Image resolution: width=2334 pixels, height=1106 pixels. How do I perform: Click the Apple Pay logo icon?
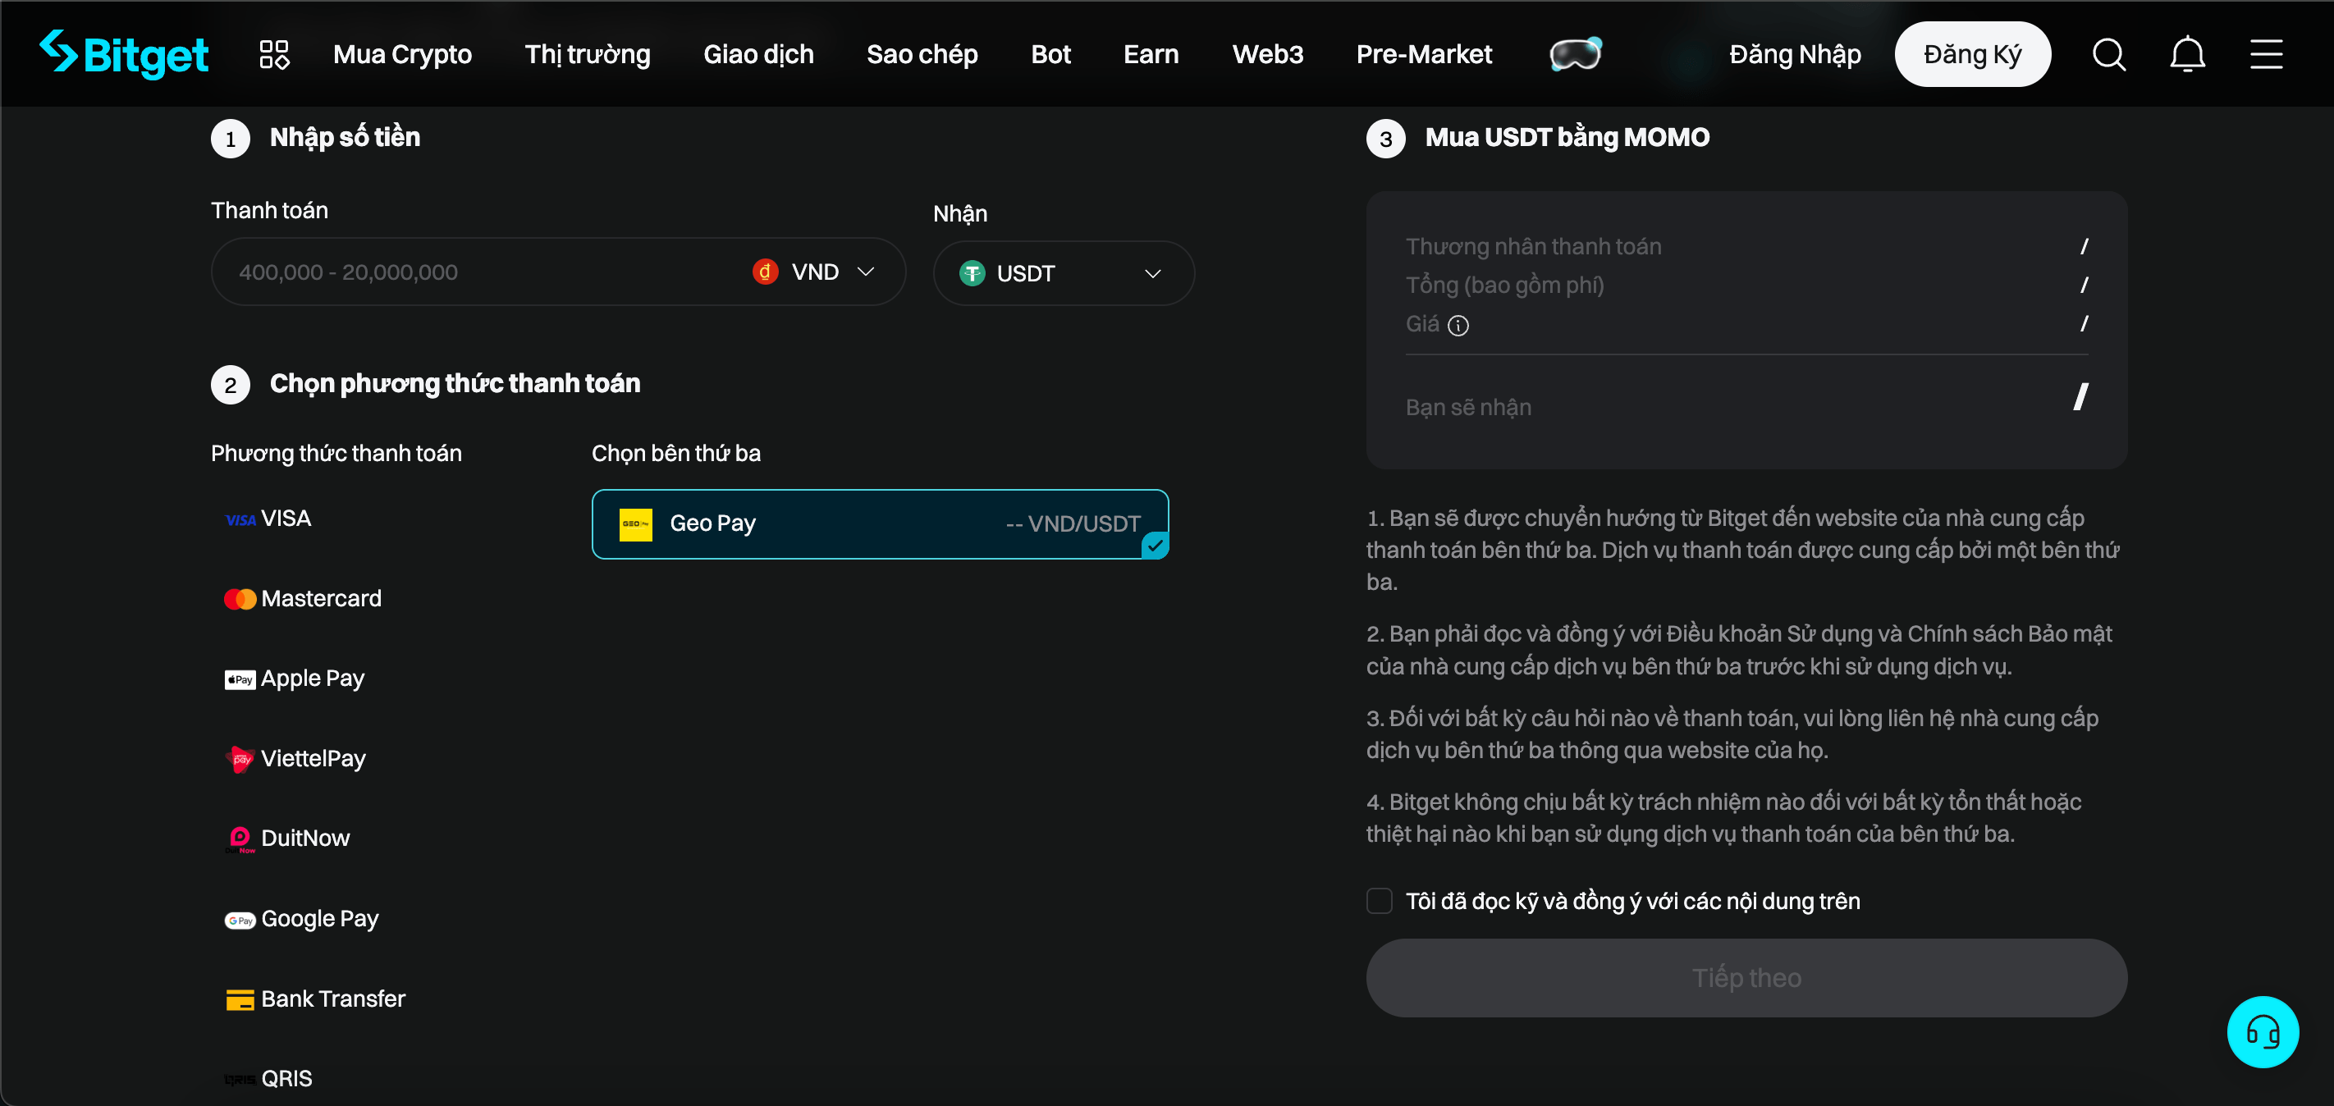click(240, 680)
